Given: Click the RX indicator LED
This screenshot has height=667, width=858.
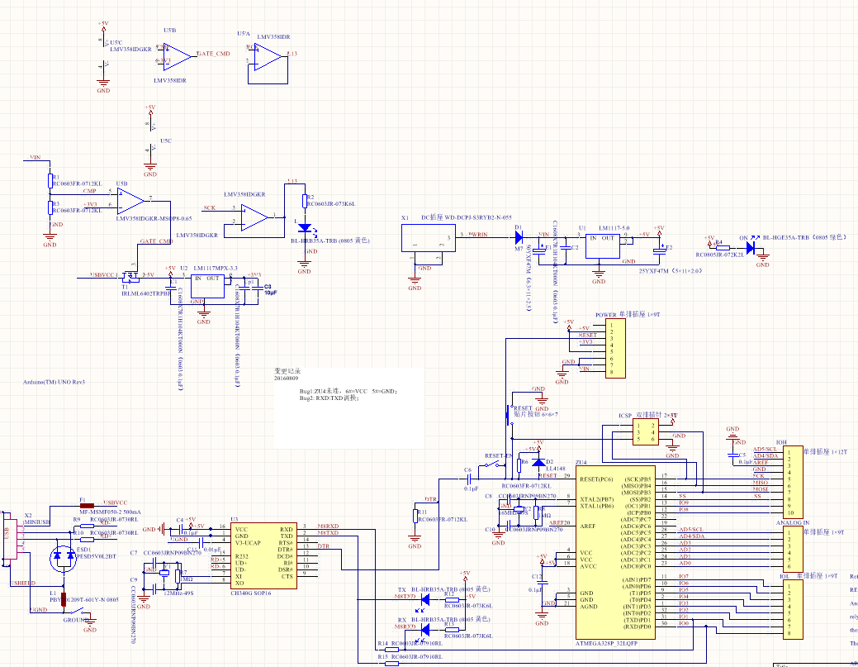Looking at the screenshot, I should click(425, 629).
